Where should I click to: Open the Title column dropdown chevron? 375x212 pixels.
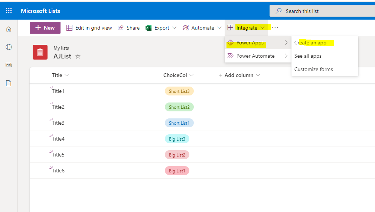tap(67, 75)
